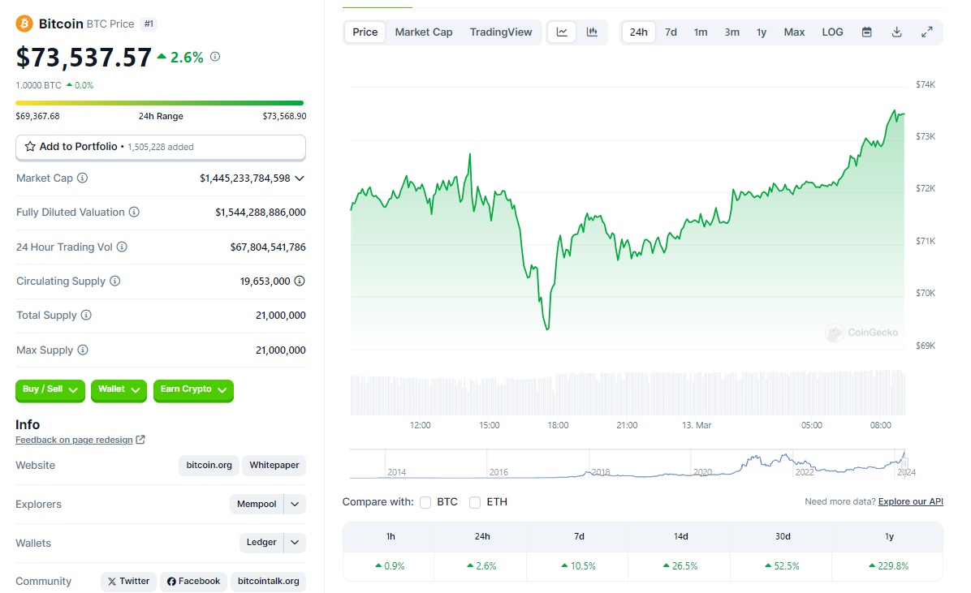The image size is (971, 593).
Task: Click the 7d change value 10.5%
Action: 578,565
